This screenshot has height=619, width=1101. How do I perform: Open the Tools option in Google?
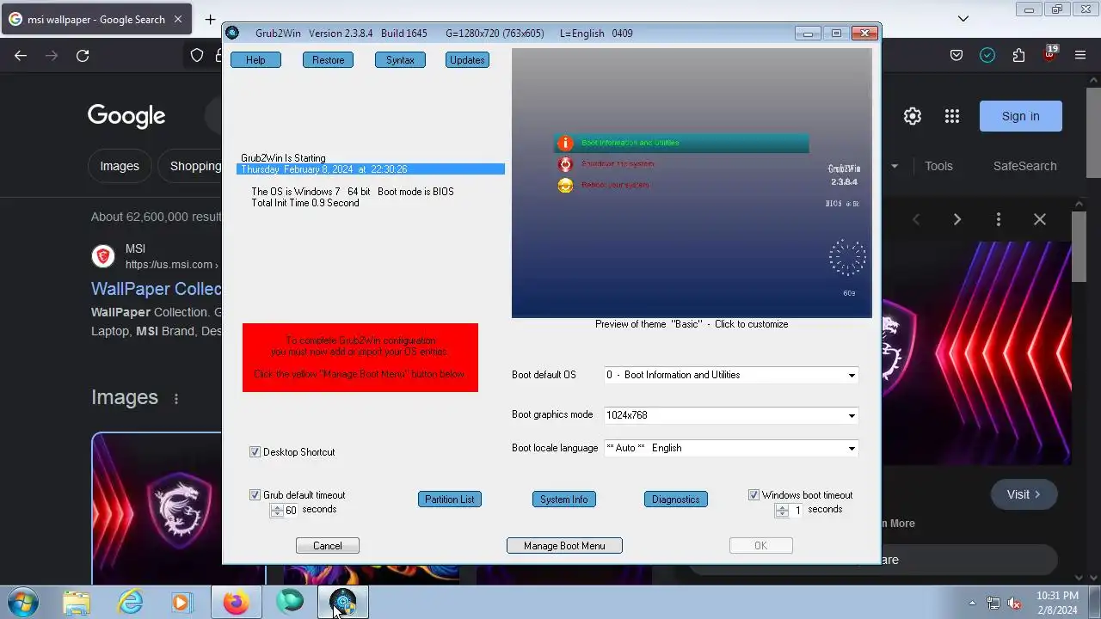[938, 166]
